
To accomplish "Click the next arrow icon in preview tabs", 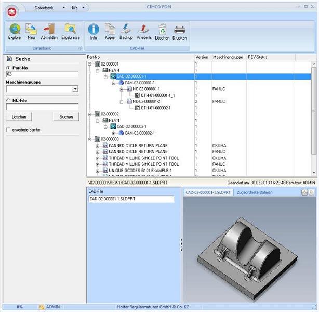I will [x=312, y=192].
